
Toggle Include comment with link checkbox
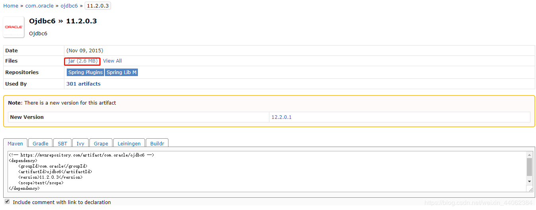click(x=7, y=202)
